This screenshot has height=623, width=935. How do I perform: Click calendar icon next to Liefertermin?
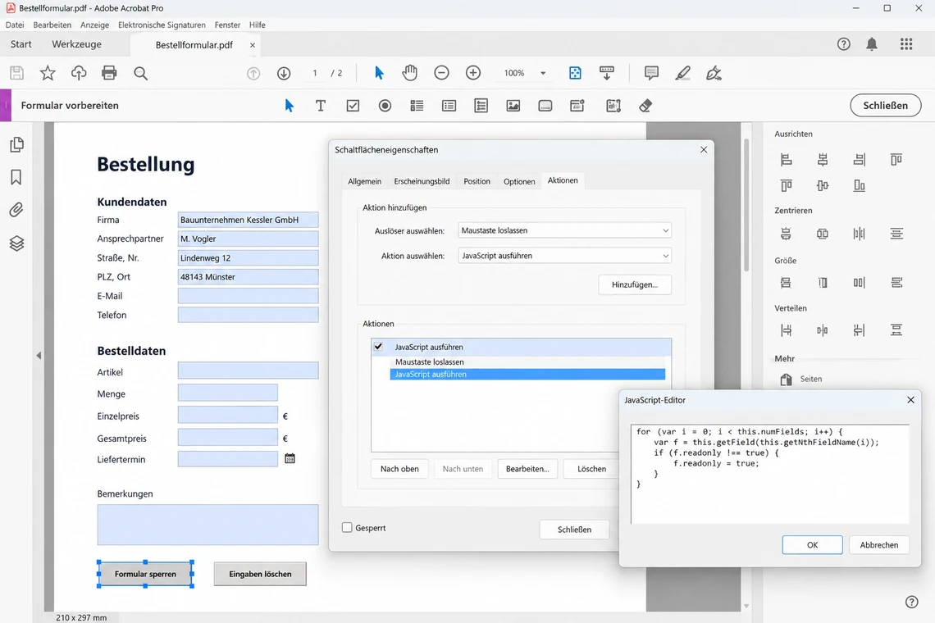tap(290, 458)
